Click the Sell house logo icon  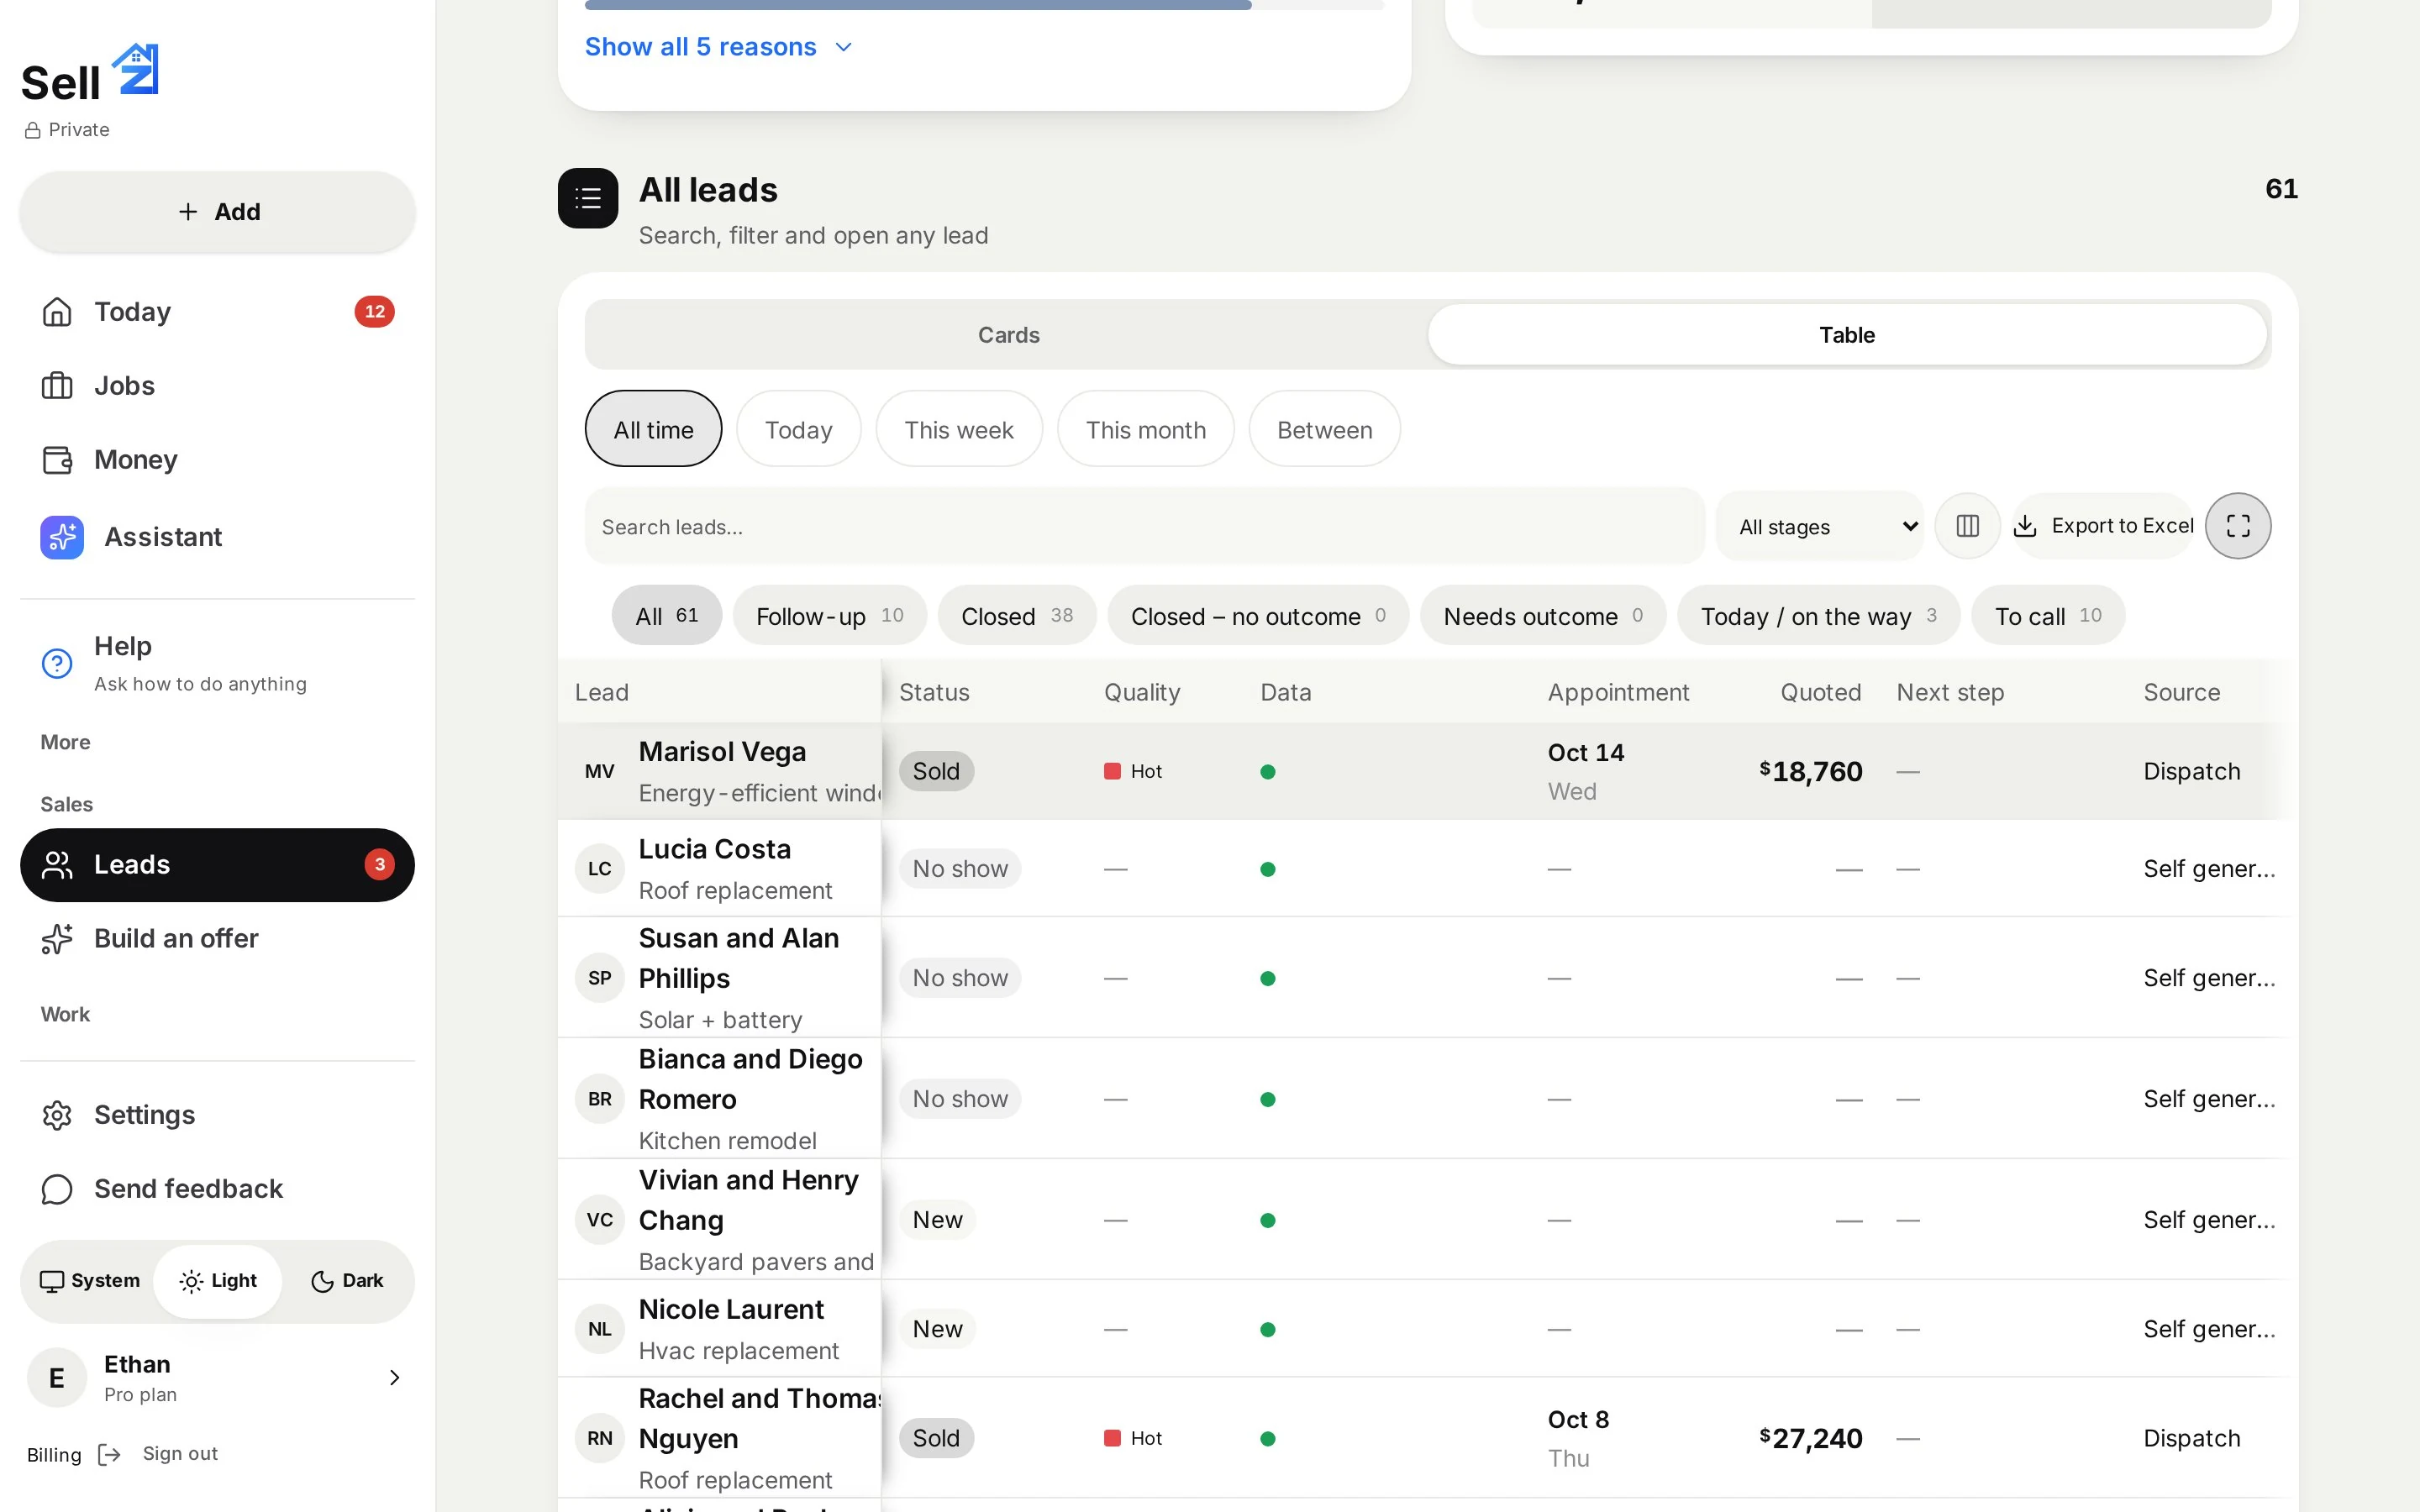[x=136, y=69]
